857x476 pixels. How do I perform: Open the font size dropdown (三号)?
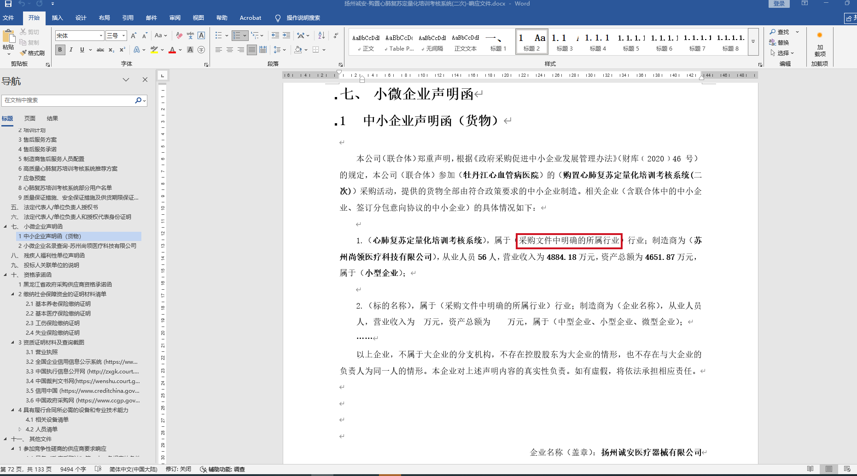click(123, 35)
